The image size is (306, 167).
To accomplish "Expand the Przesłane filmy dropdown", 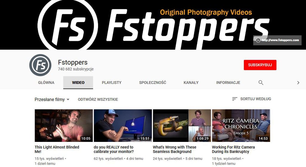I will tap(52, 99).
